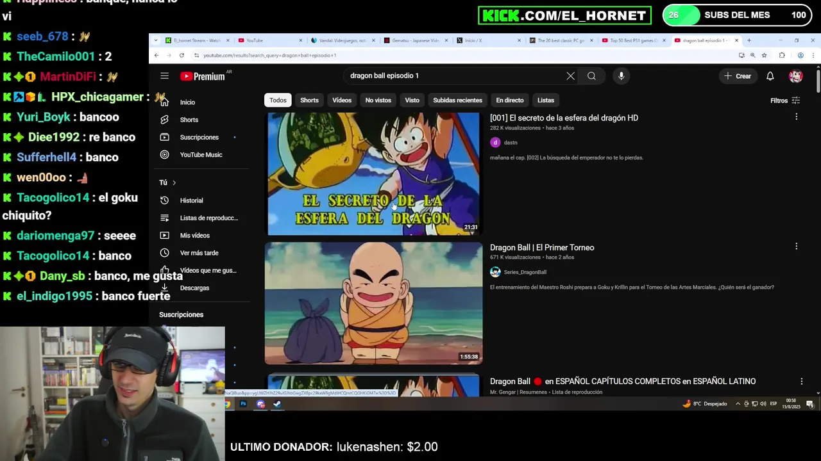
Task: Select the En directo filter chip
Action: pyautogui.click(x=510, y=101)
